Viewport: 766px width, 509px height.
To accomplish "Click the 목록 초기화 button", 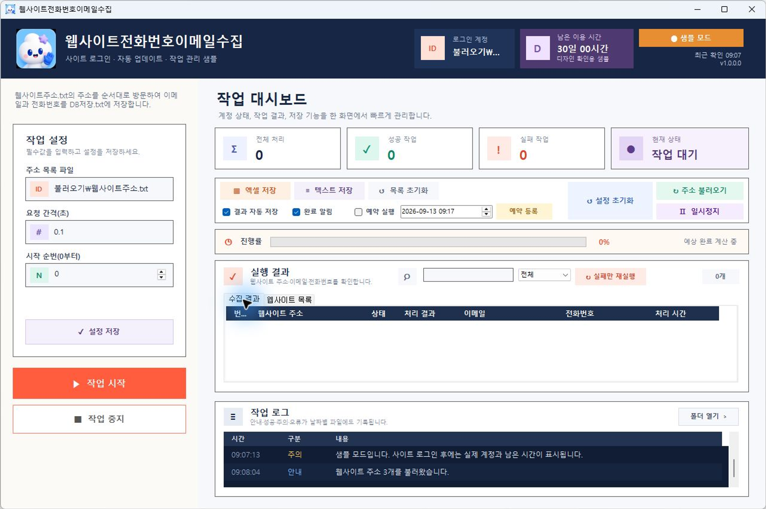I will [404, 191].
